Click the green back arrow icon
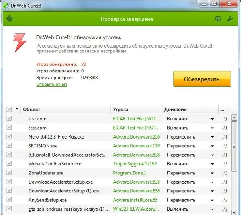Screen dimensions: 241x215 pos(10,19)
